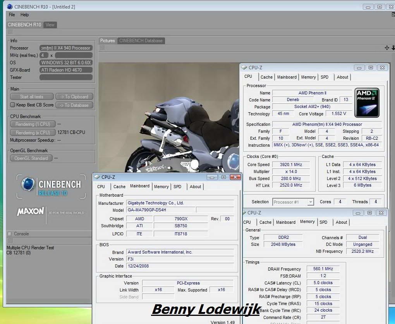Viewport: 395px width, 324px height.
Task: Open Mainboard tab in top CPU-Z window
Action: [x=287, y=77]
